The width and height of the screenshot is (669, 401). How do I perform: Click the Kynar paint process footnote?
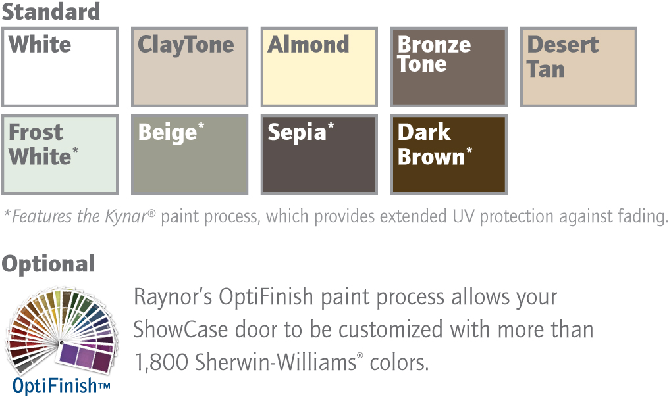[x=335, y=216]
